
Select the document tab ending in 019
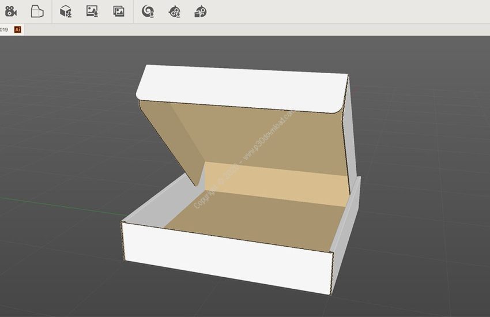(4, 29)
